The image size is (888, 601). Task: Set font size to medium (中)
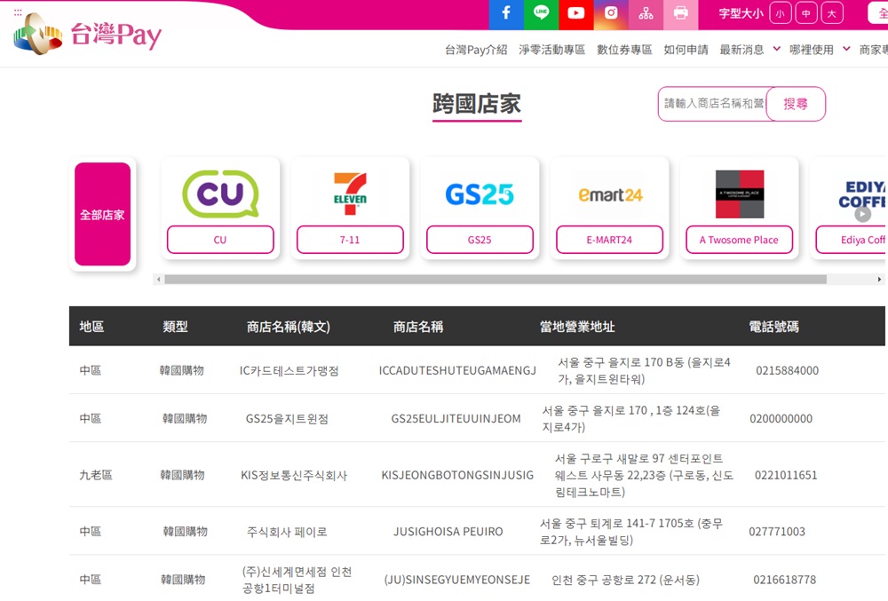806,13
